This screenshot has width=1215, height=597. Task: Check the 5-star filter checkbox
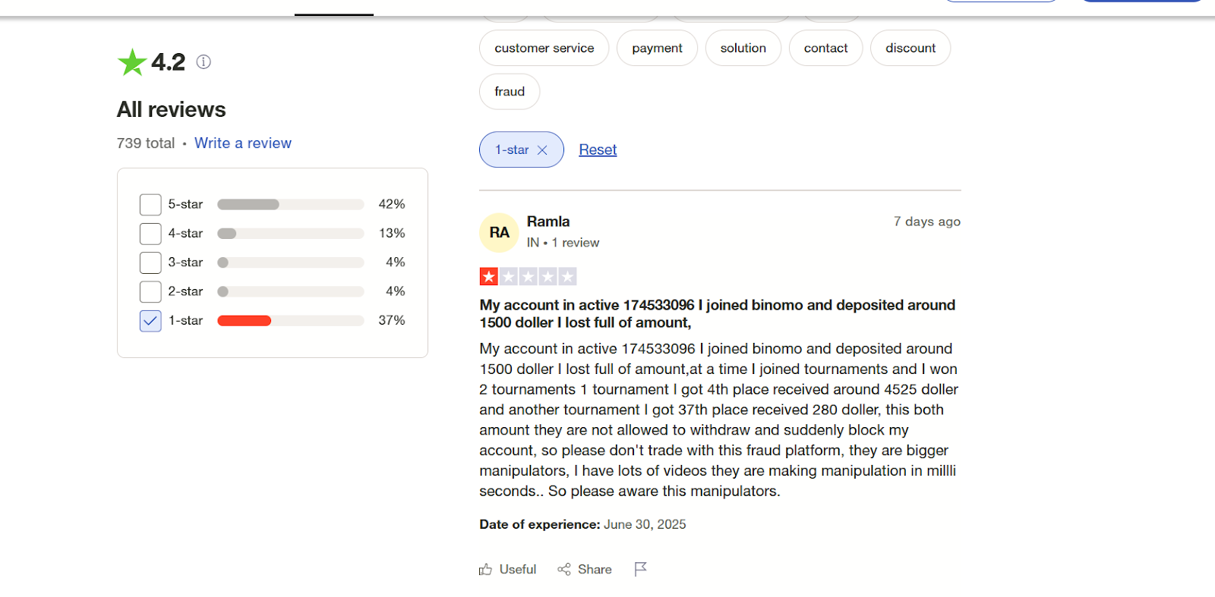pos(150,205)
